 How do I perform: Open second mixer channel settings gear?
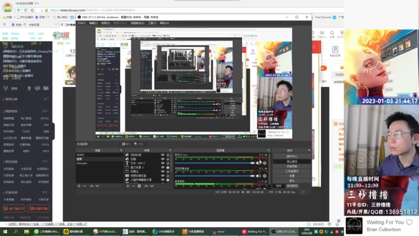tap(264, 176)
